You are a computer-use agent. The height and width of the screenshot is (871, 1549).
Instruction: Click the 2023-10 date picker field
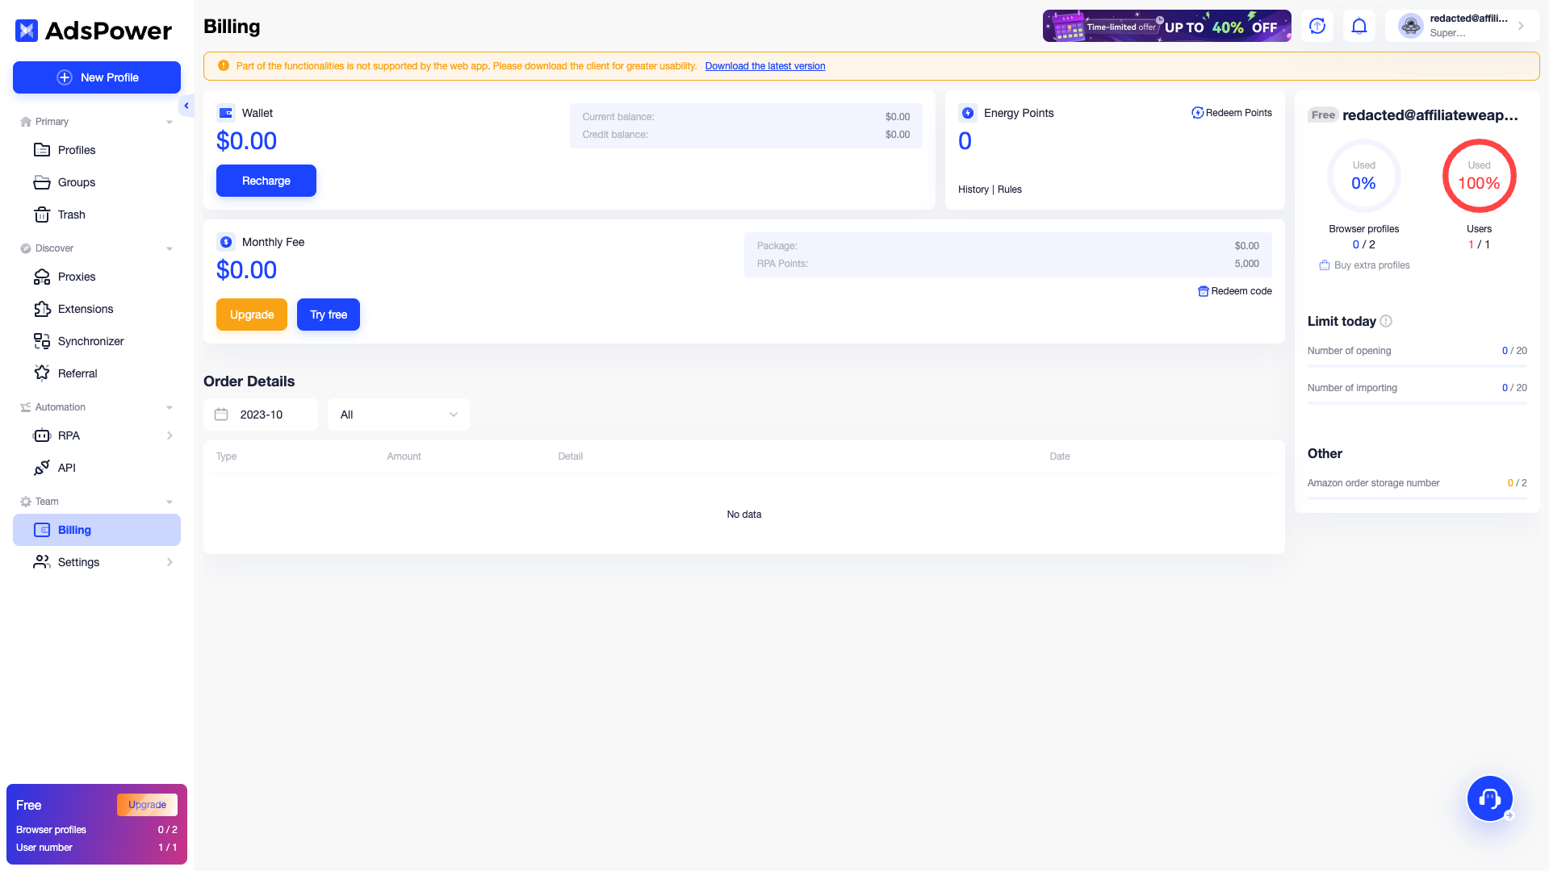pyautogui.click(x=260, y=415)
